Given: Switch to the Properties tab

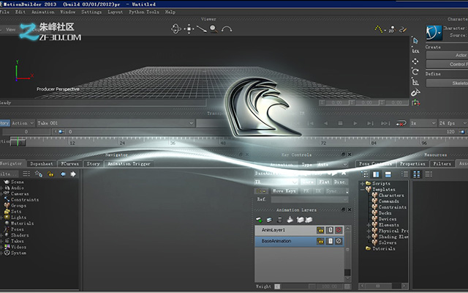Looking at the screenshot, I should (x=412, y=164).
